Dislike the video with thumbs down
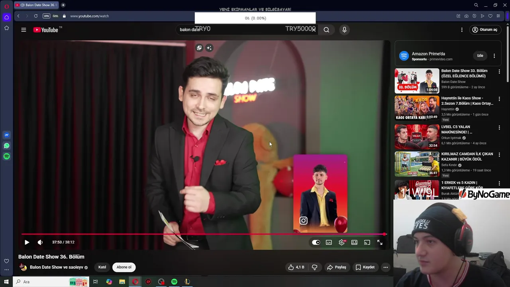The width and height of the screenshot is (510, 287). pyautogui.click(x=314, y=267)
